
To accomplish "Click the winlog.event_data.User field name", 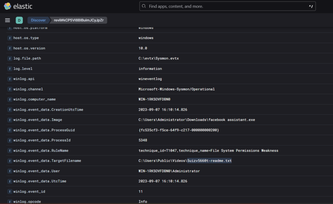I will [36, 171].
